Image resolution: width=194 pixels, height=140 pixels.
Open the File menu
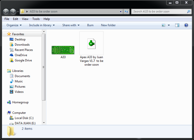pyautogui.click(x=7, y=19)
